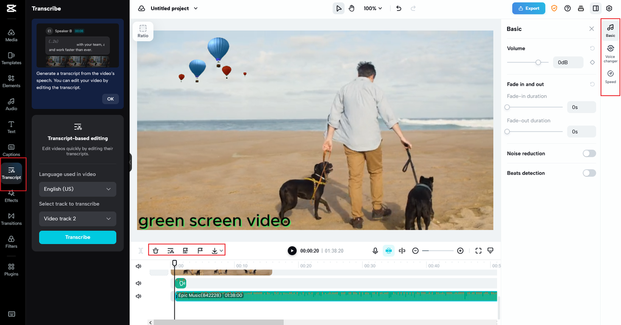Undo the last action
This screenshot has height=325, width=621.
click(x=399, y=8)
